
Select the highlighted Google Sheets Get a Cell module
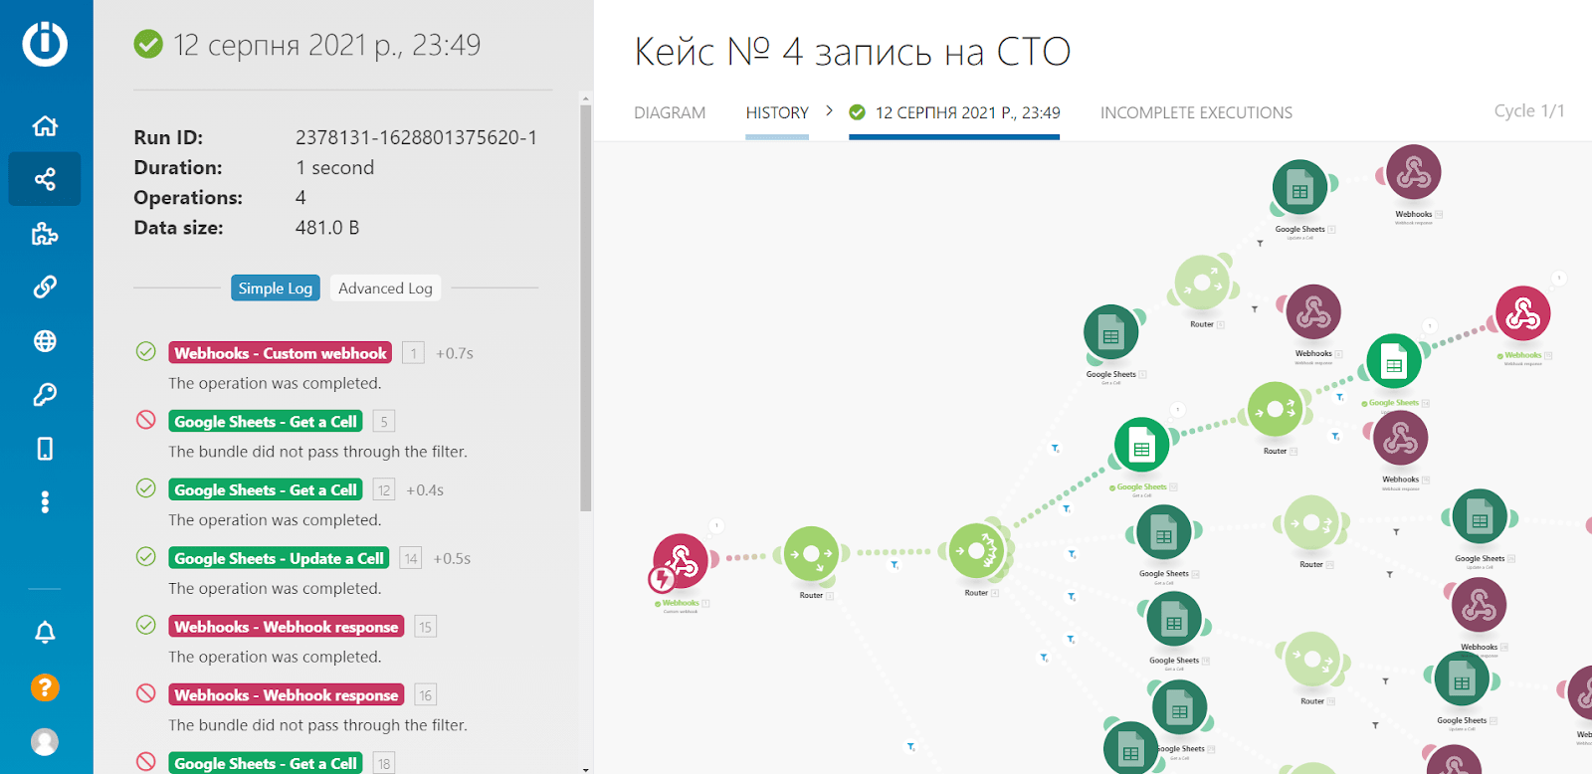tap(1141, 445)
